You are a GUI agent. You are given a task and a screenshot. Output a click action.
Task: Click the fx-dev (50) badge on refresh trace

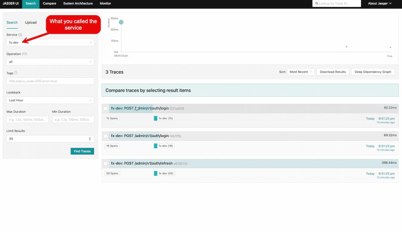point(164,173)
